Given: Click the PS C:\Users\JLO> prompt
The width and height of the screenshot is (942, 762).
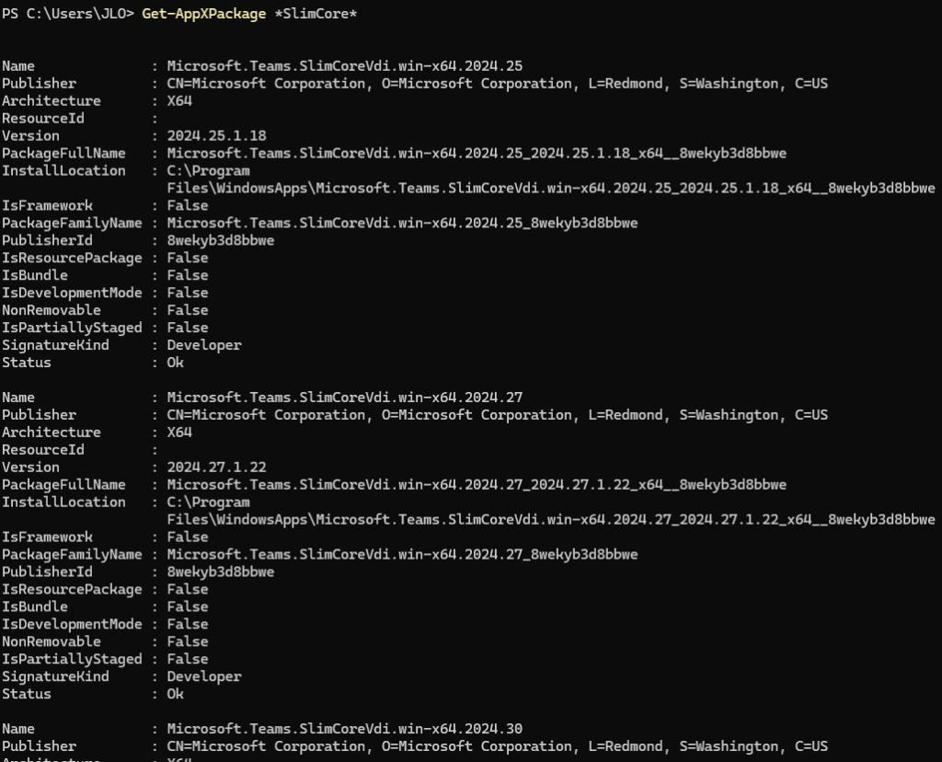Looking at the screenshot, I should 67,14.
